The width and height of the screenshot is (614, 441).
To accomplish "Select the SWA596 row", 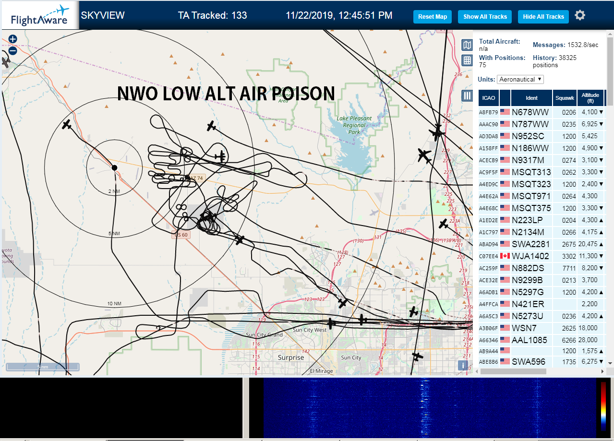I will [x=541, y=362].
